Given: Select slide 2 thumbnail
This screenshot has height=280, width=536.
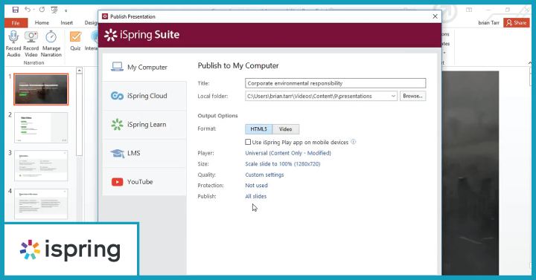Looking at the screenshot, I should point(41,128).
